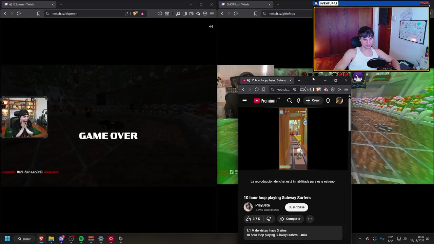Viewport: 434px width, 244px height.
Task: Open a new tab in GirlOfNox window
Action: 278,4
